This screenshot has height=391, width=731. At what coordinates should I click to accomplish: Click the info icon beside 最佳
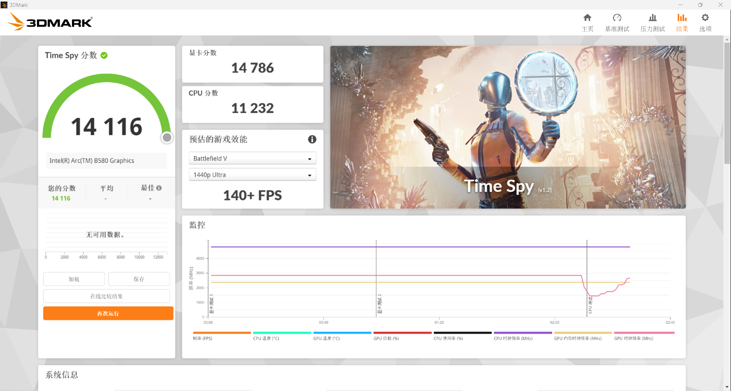pos(159,188)
